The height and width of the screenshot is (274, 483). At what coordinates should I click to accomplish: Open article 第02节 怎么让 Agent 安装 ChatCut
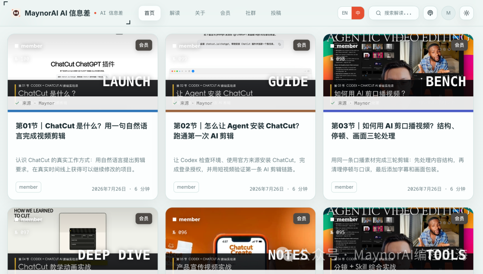click(236, 131)
